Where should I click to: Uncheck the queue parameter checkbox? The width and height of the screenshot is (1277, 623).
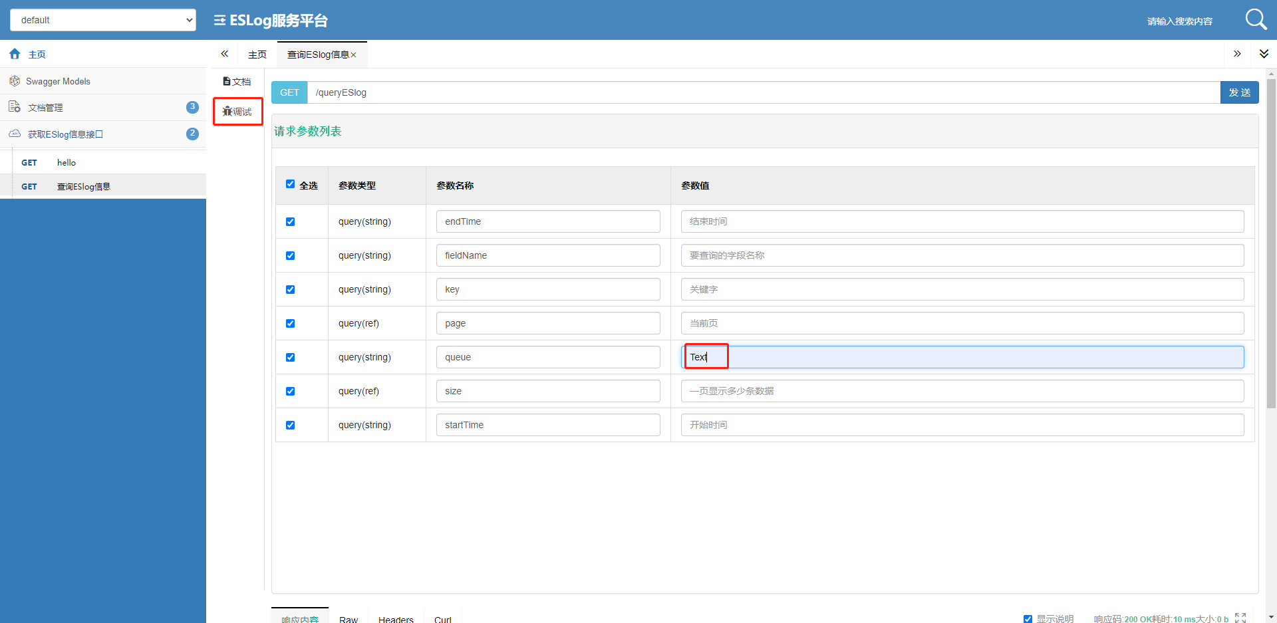291,357
